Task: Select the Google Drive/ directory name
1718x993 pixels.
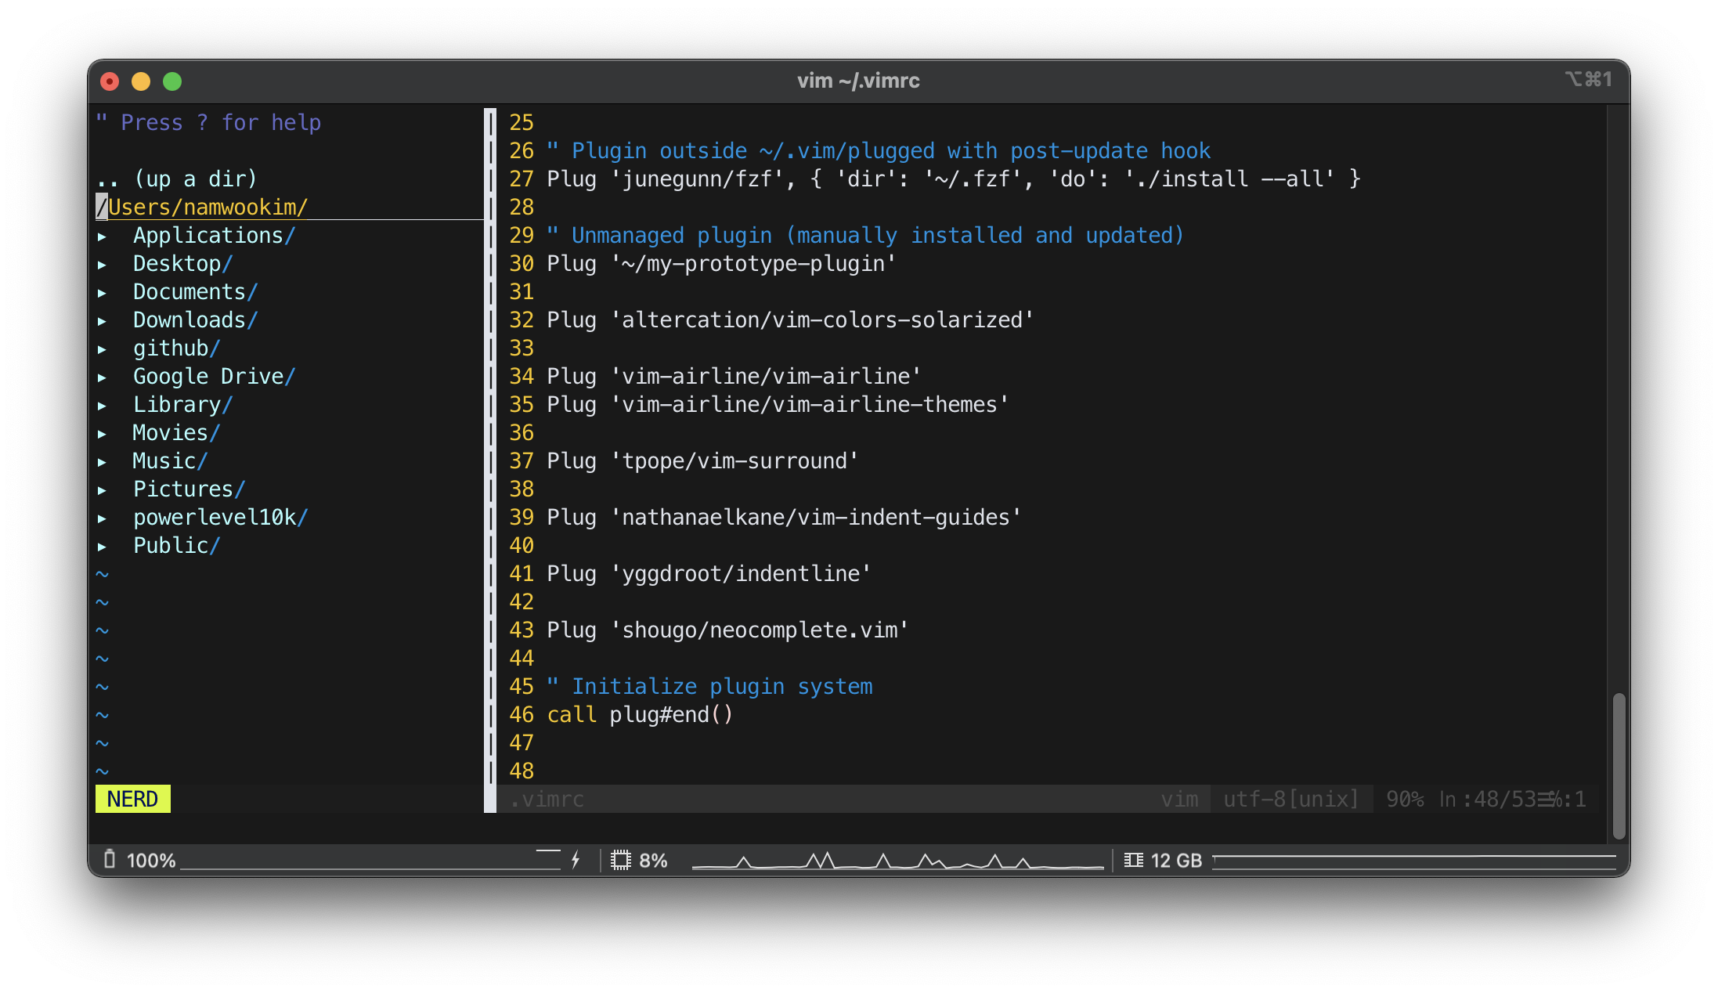Action: pyautogui.click(x=214, y=376)
